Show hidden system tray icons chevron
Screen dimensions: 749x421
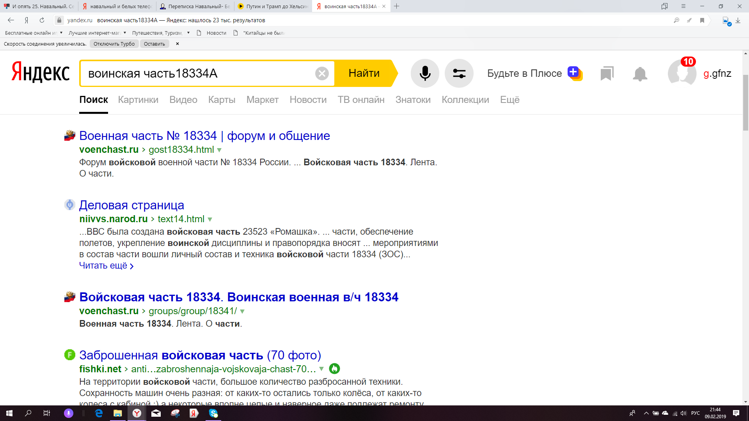(x=646, y=413)
